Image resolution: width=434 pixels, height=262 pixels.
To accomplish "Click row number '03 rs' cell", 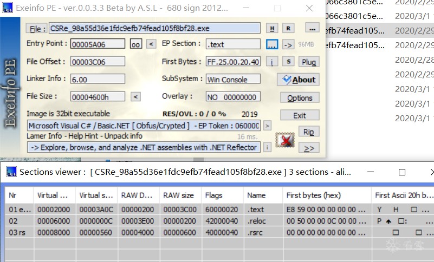I will coord(17,232).
